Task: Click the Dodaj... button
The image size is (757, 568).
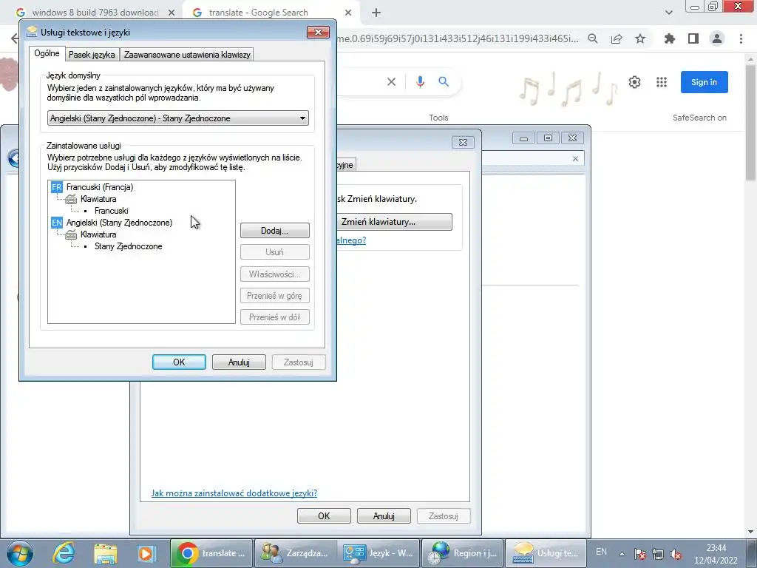Action: click(x=275, y=231)
